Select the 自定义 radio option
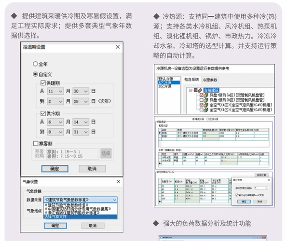The width and height of the screenshot is (287, 241). pyautogui.click(x=35, y=74)
